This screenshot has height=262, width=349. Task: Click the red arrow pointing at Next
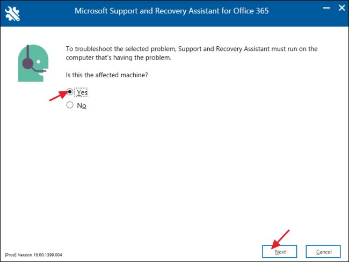(281, 239)
